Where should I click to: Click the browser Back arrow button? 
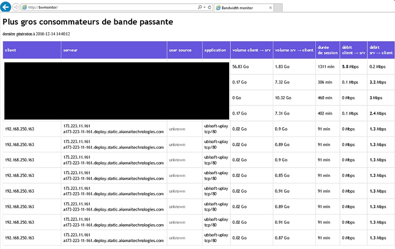click(6, 7)
